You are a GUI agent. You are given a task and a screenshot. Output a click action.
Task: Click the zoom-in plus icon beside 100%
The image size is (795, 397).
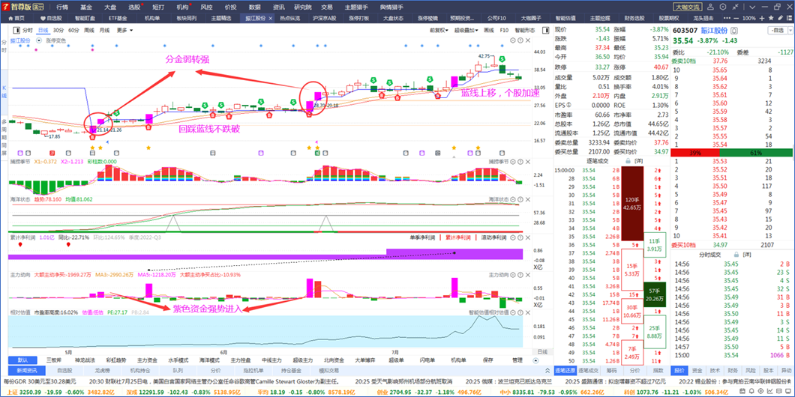coord(762,18)
